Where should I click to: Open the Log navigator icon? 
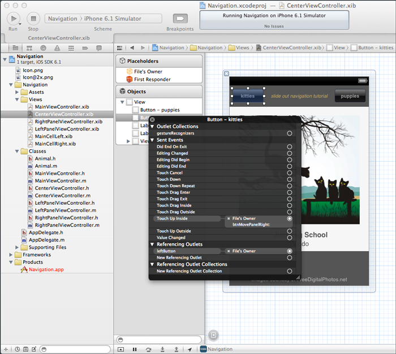pyautogui.click(x=99, y=48)
